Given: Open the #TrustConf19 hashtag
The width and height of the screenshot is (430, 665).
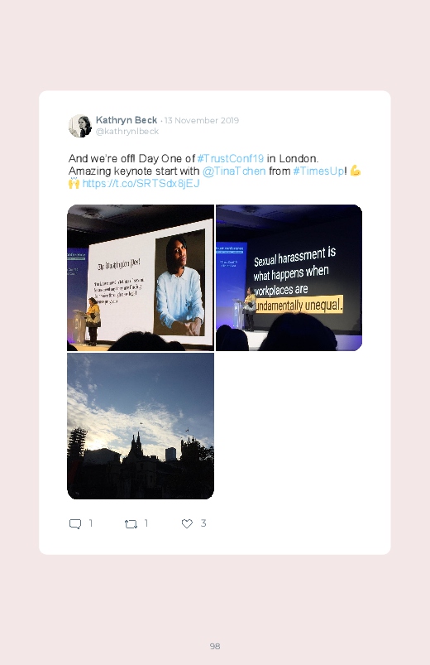Looking at the screenshot, I should (231, 159).
